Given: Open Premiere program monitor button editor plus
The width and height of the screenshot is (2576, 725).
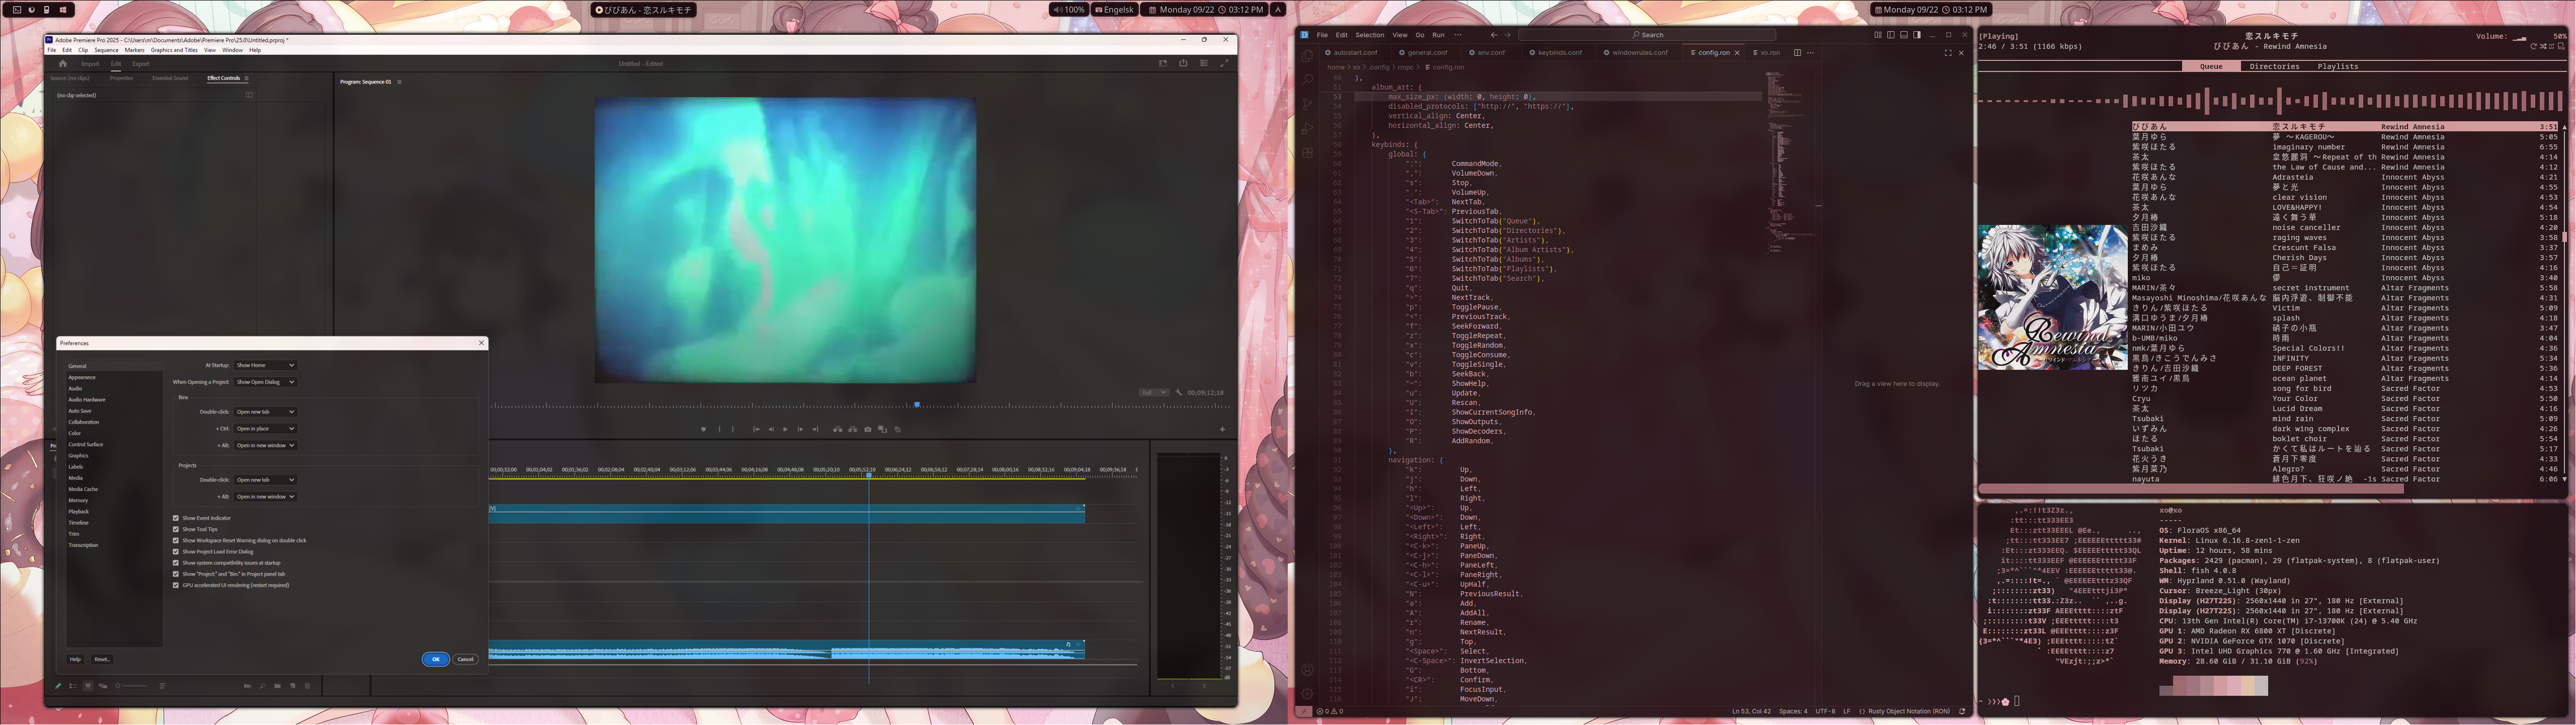Looking at the screenshot, I should tap(1222, 429).
